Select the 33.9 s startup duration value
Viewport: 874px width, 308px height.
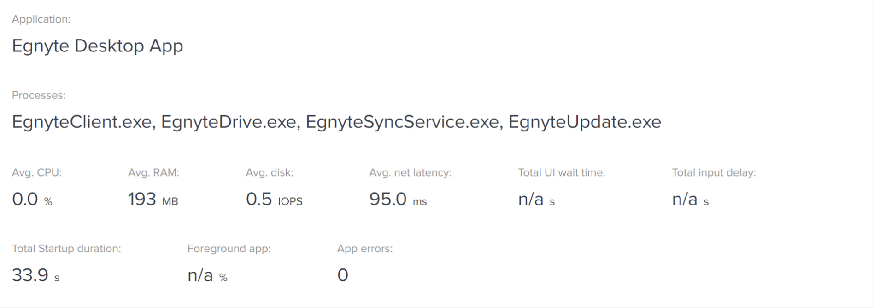point(35,275)
